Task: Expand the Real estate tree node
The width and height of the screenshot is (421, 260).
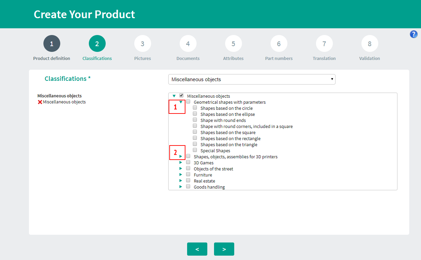Action: [181, 181]
